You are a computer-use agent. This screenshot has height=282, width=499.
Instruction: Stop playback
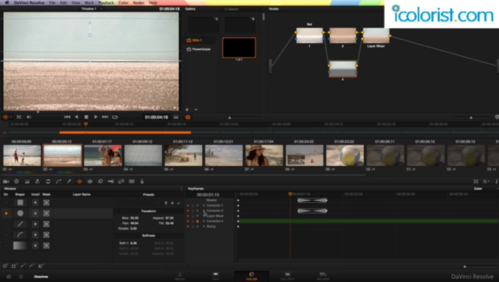(x=86, y=117)
